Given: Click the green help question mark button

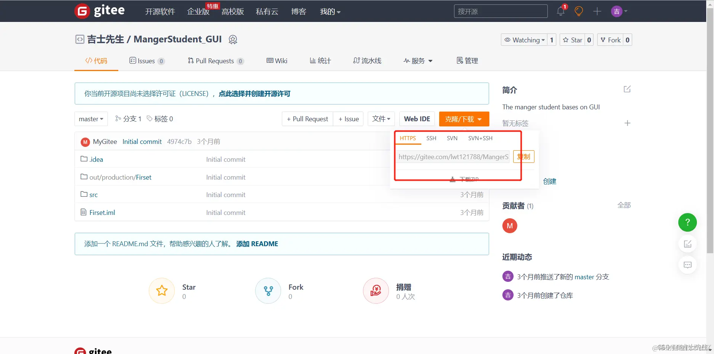Looking at the screenshot, I should (688, 222).
